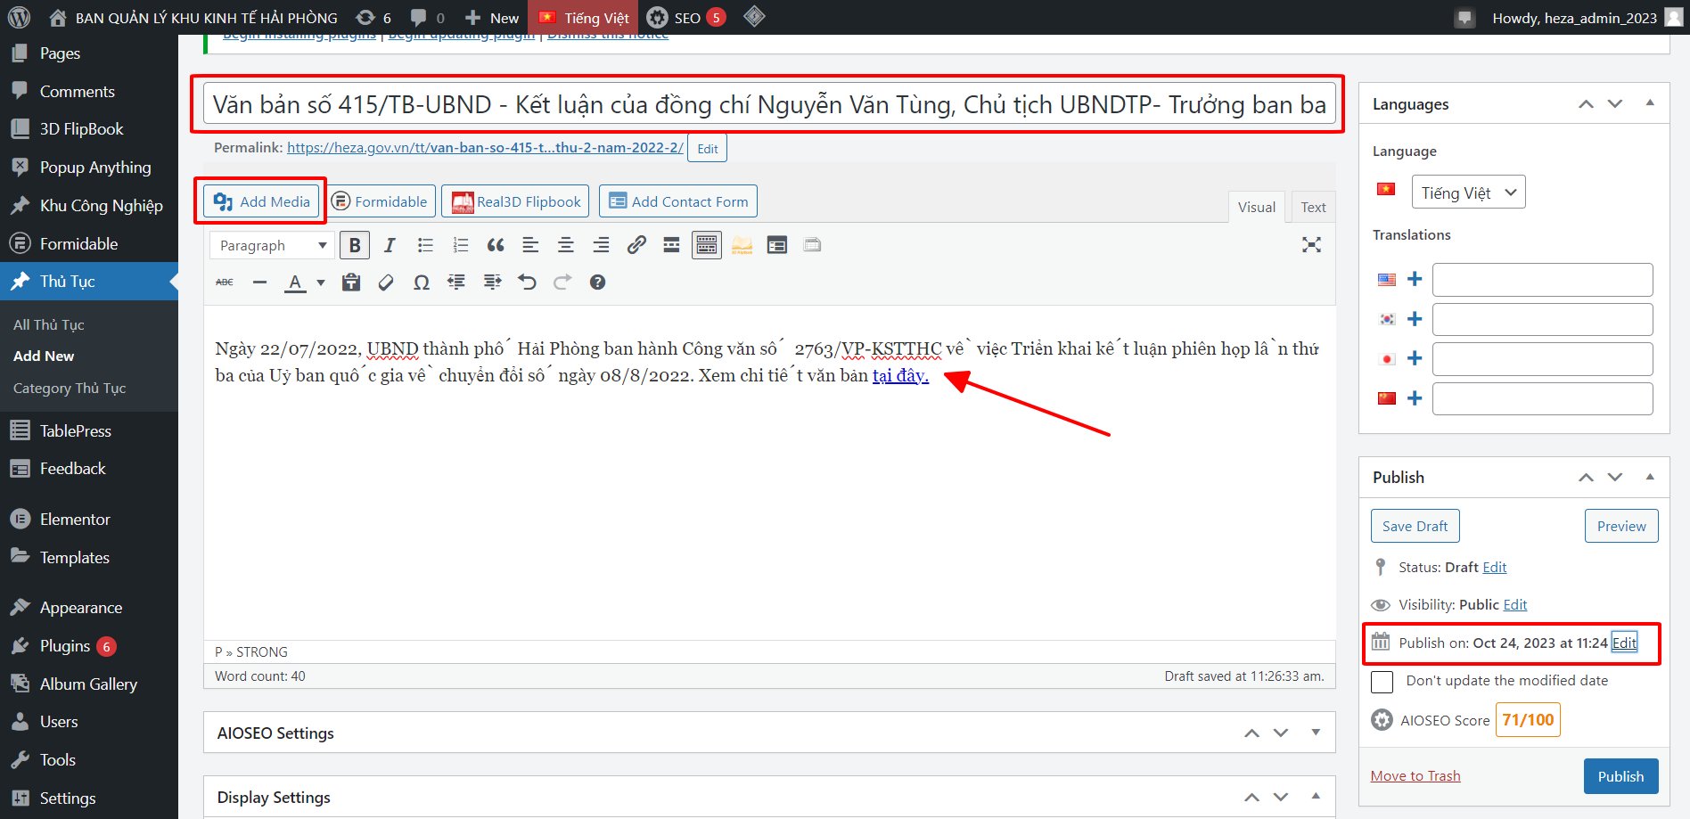This screenshot has height=819, width=1690.
Task: Open the keyboard shortcuts help icon
Action: pyautogui.click(x=597, y=283)
